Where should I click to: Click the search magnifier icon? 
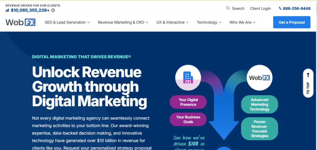228,8
